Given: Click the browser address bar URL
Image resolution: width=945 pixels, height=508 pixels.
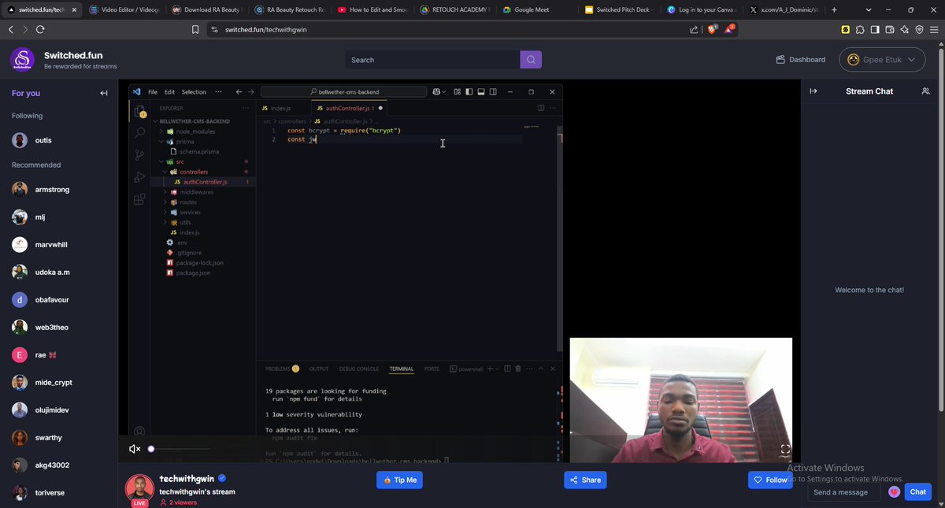Looking at the screenshot, I should (x=265, y=29).
